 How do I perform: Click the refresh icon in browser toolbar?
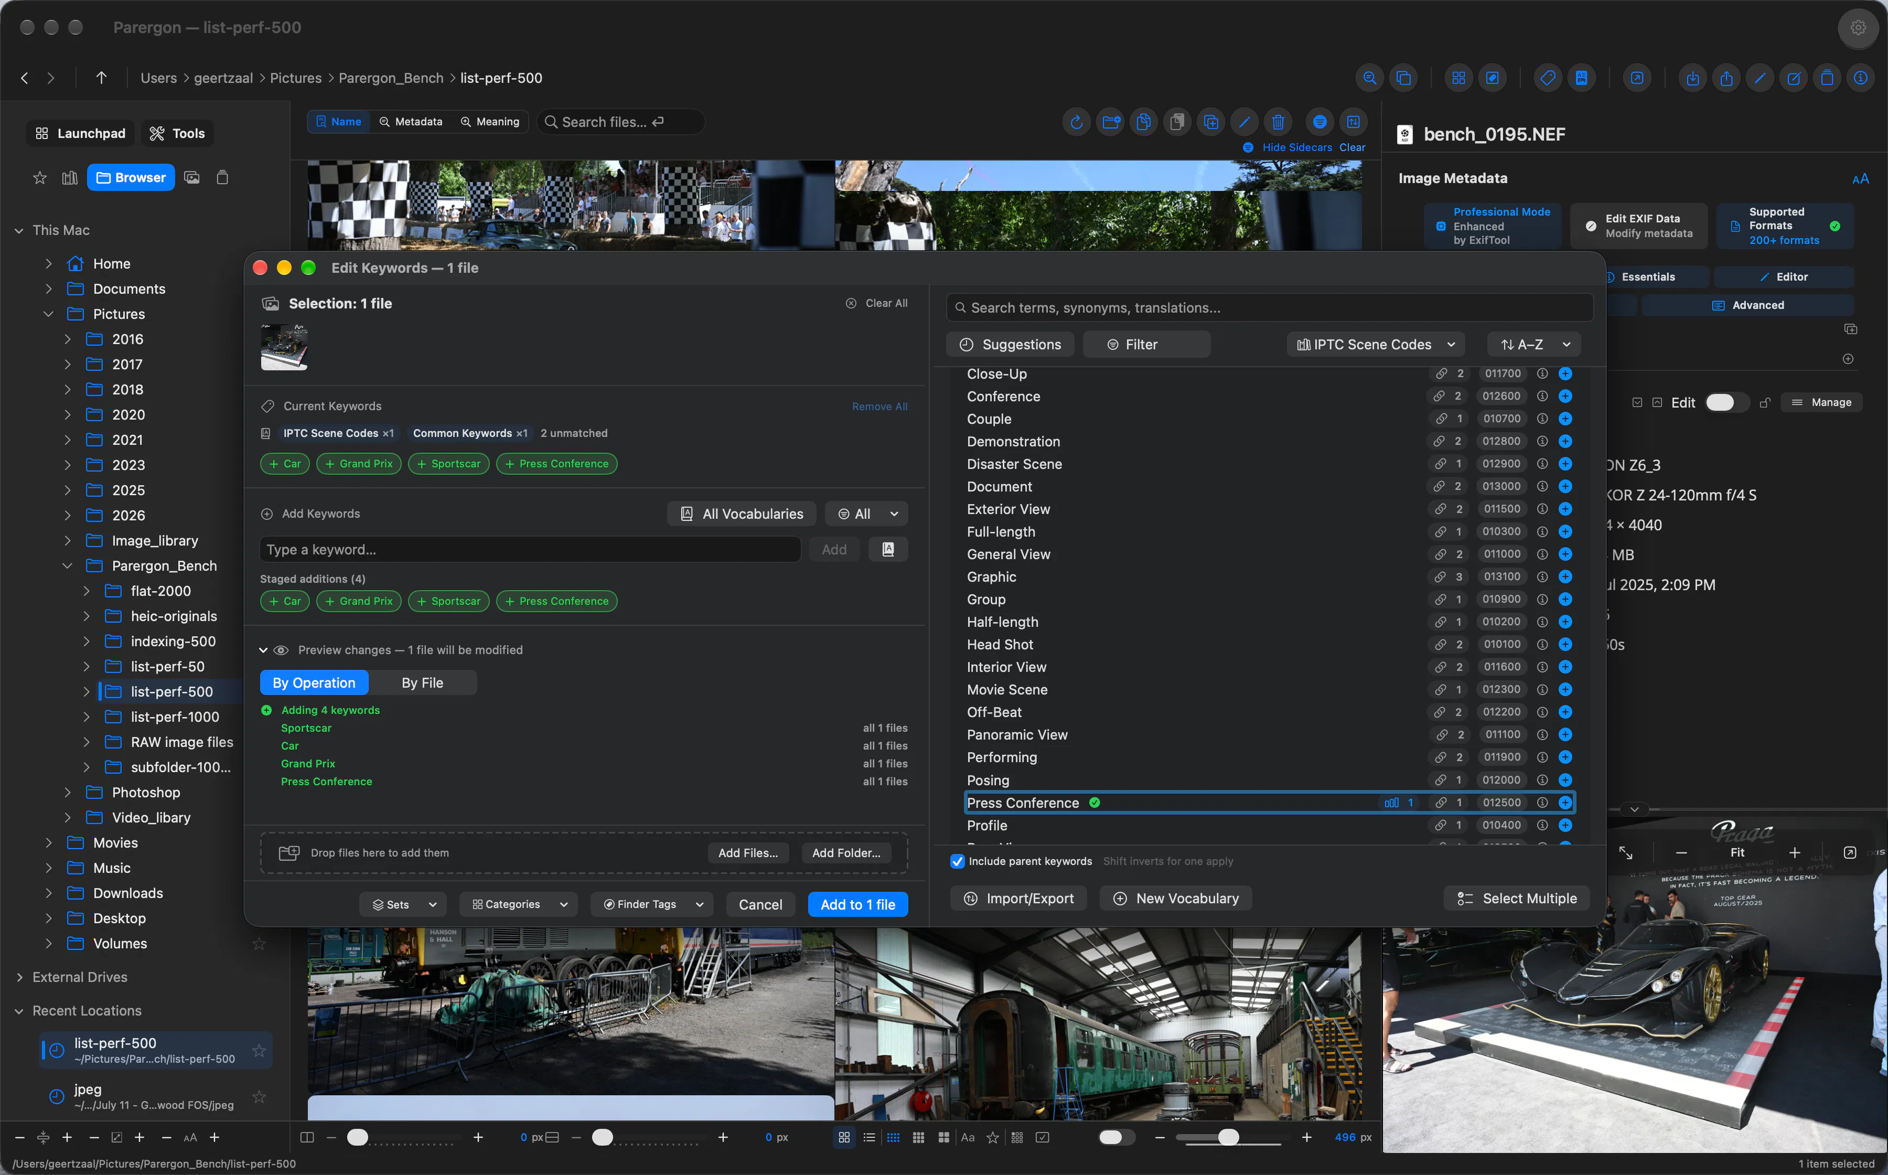[1076, 122]
